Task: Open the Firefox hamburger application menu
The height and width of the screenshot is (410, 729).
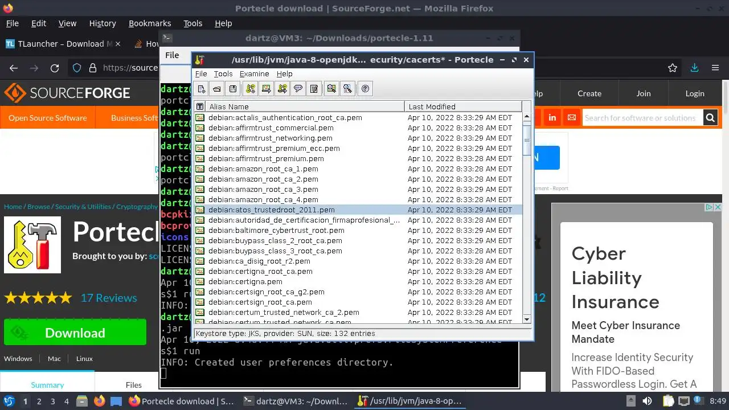Action: (x=715, y=68)
